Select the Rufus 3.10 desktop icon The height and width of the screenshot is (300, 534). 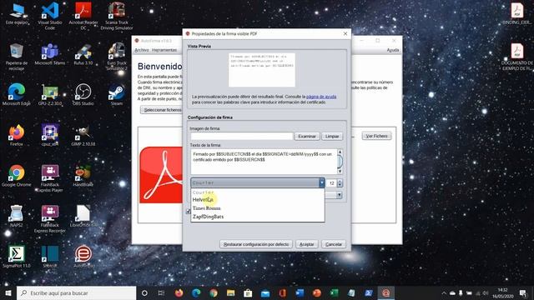[83, 54]
